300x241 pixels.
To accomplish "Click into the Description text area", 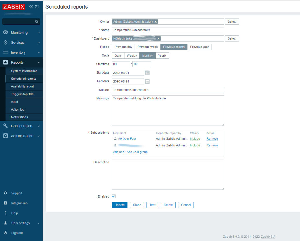I will coord(168,174).
